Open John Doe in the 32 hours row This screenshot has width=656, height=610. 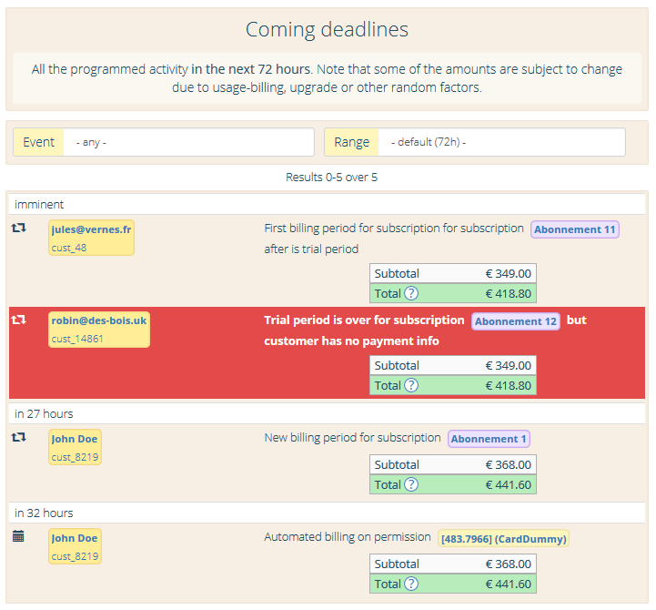75,538
